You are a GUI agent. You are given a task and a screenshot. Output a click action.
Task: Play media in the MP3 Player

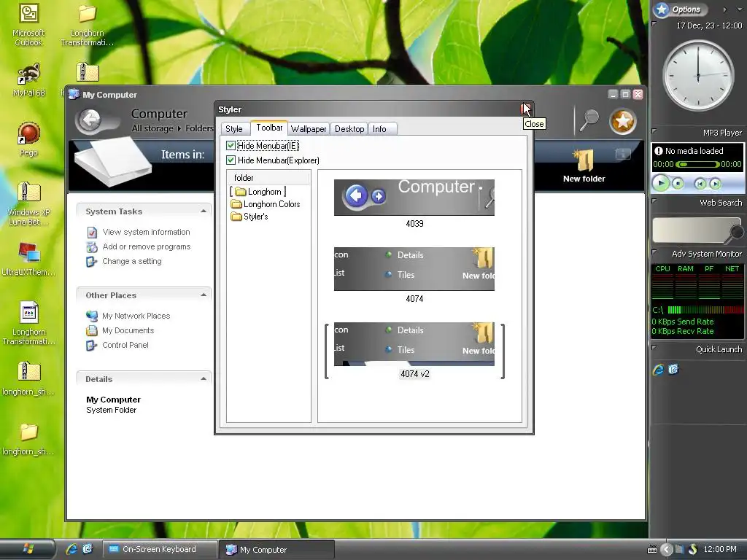661,183
